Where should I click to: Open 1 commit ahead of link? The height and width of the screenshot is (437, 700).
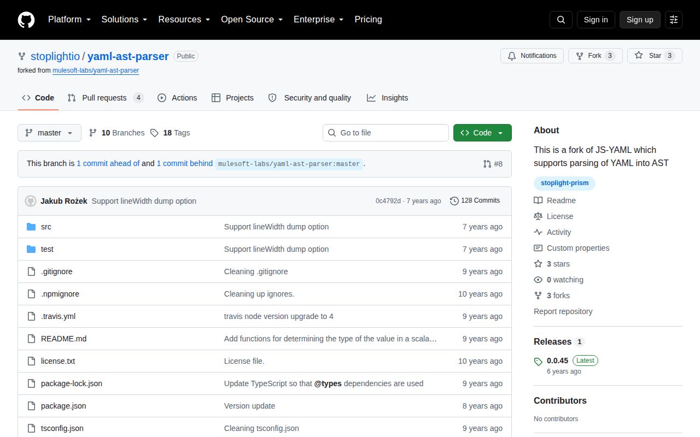coord(108,163)
